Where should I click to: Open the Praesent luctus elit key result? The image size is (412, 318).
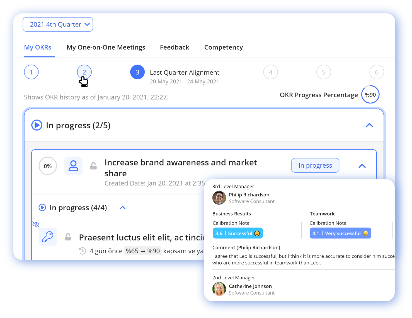(142, 237)
